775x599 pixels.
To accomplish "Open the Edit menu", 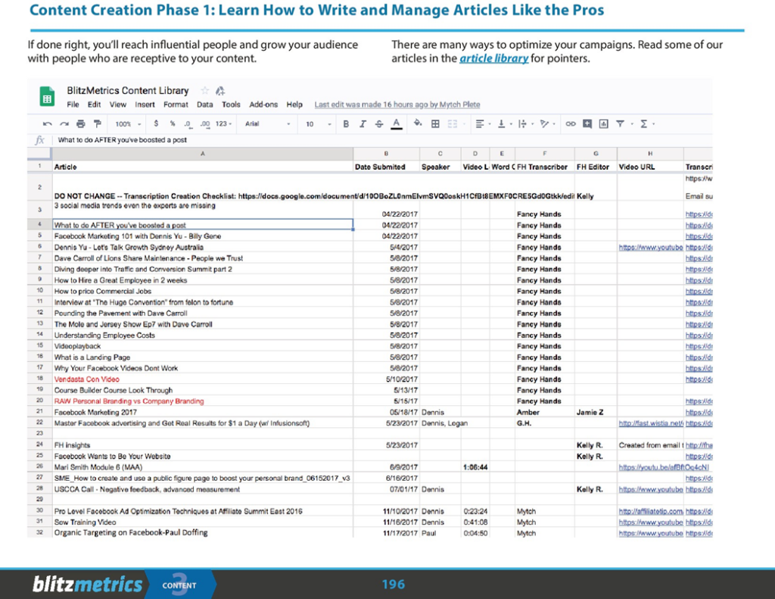I will 94,105.
